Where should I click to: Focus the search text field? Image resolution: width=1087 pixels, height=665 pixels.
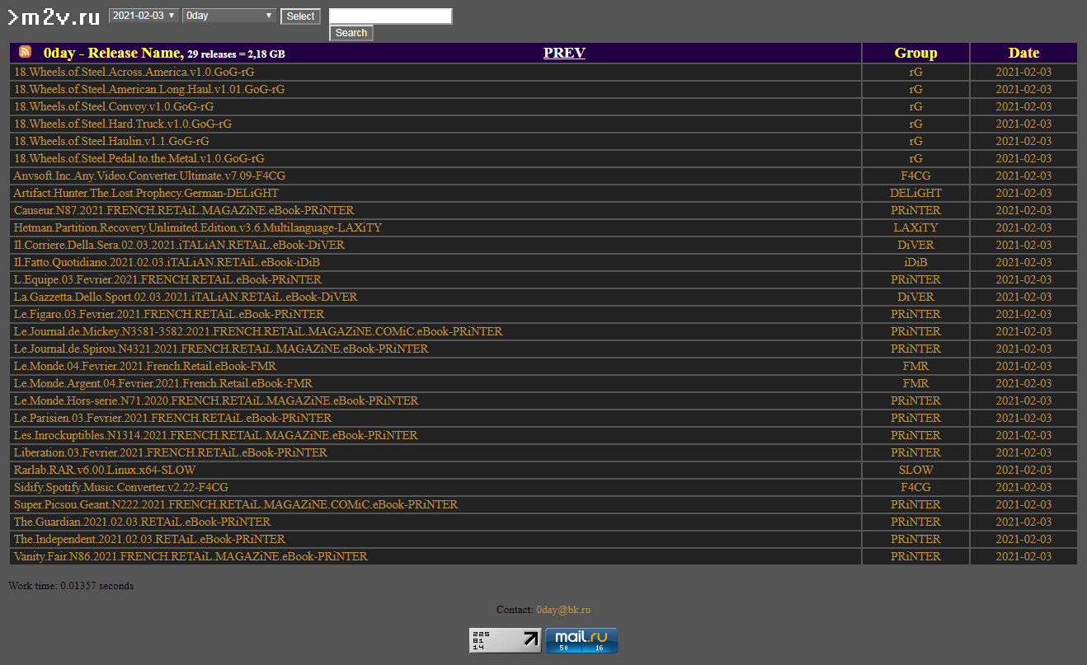(391, 16)
